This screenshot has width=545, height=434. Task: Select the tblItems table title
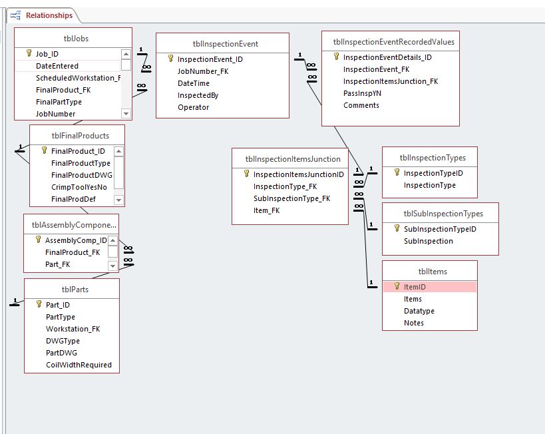click(x=433, y=272)
